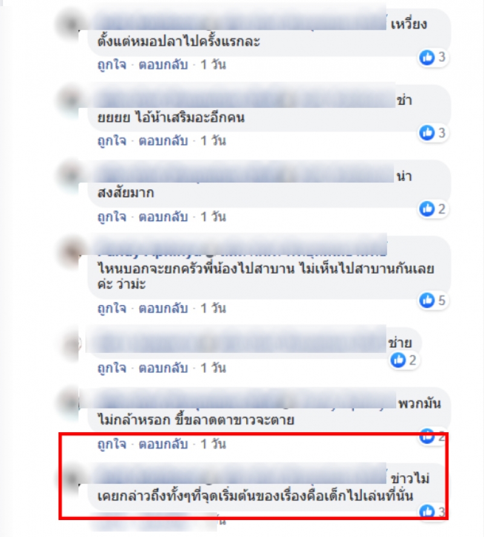Click like reaction icon on ช่าย comment
484x537 pixels.
(398, 360)
